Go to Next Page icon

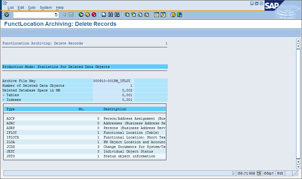pyautogui.click(x=140, y=15)
